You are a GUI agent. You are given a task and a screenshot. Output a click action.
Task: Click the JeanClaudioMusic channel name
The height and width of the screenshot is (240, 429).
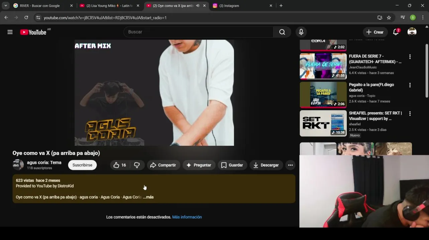point(363,67)
